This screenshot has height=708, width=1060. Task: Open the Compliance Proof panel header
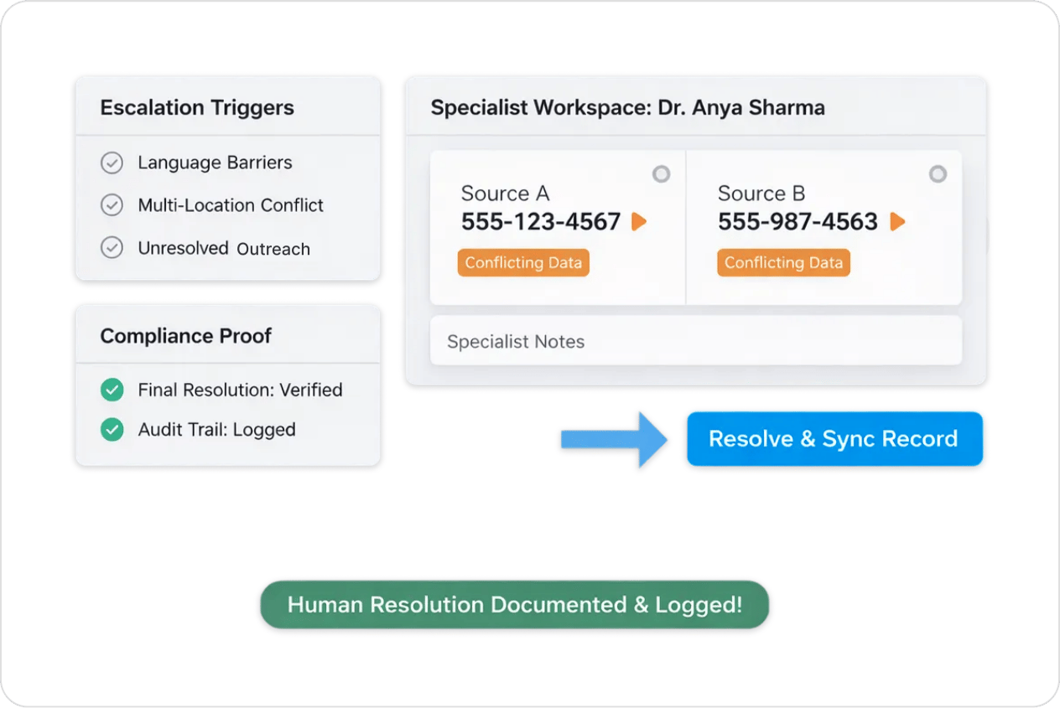click(186, 336)
